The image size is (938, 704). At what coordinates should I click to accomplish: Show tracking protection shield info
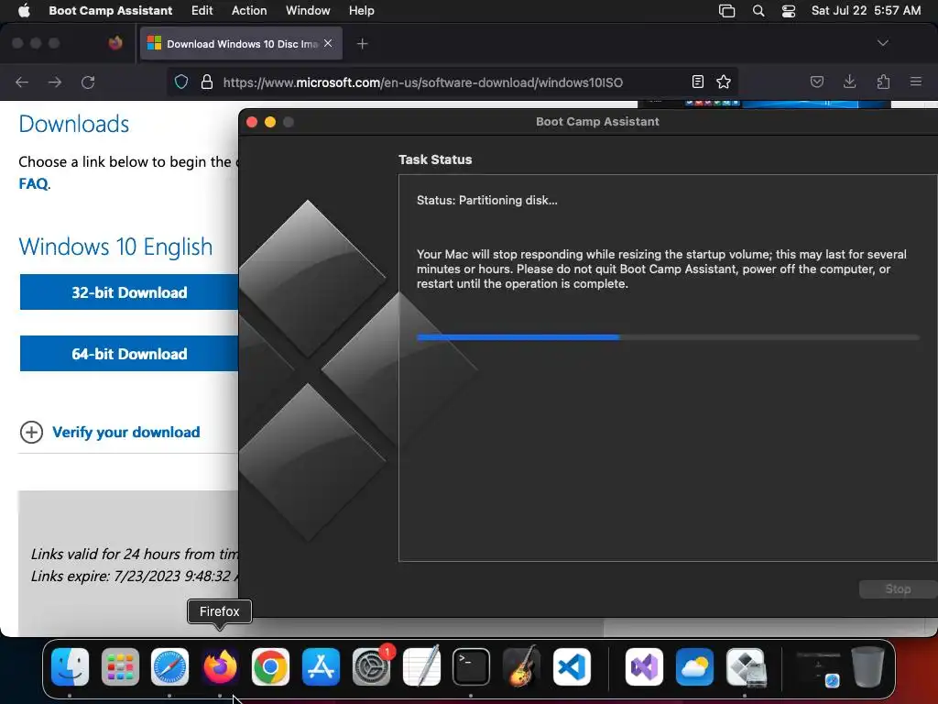click(x=181, y=82)
